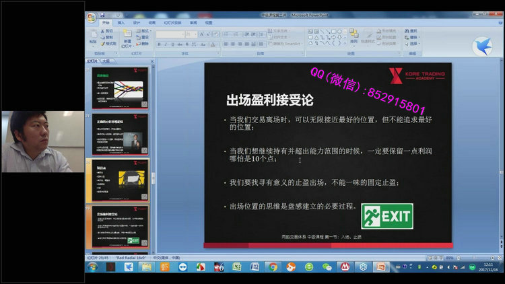The height and width of the screenshot is (284, 505).
Task: Click the Windows Start orb
Action: pyautogui.click(x=92, y=267)
